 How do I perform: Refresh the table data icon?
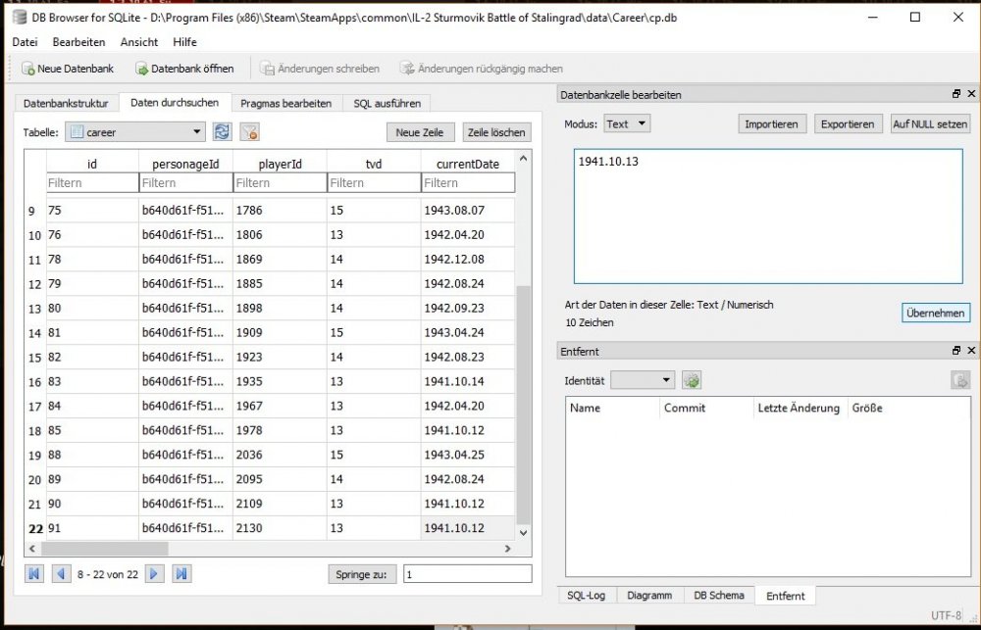coord(223,132)
